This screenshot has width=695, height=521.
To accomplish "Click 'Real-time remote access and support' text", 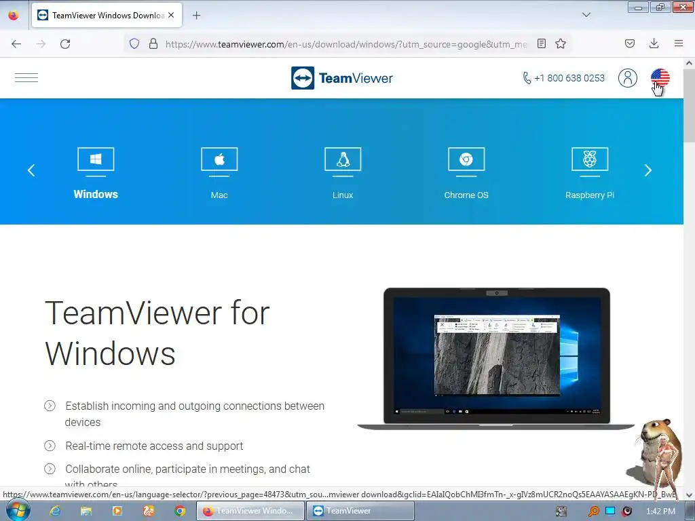I will tap(154, 446).
